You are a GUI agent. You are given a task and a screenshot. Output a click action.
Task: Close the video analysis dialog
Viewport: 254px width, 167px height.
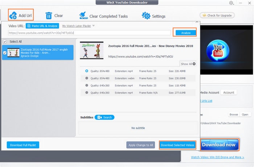click(197, 22)
